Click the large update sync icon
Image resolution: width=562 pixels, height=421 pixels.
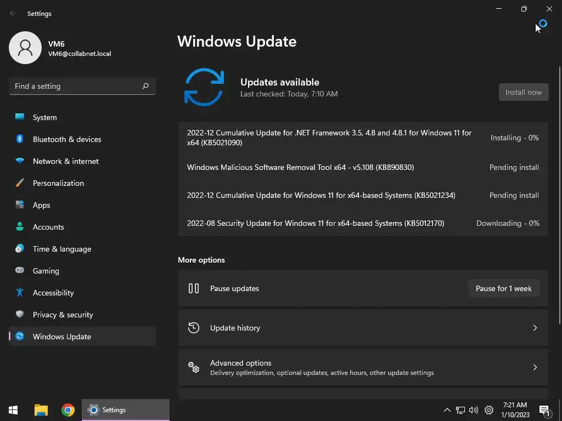(x=204, y=87)
